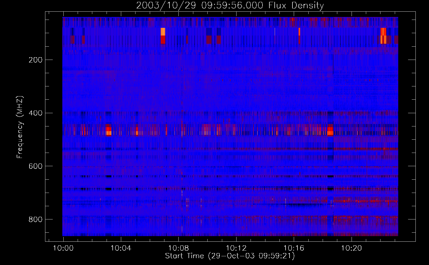Click the 10:04 time tick label
The width and height of the screenshot is (429, 265).
[121, 248]
